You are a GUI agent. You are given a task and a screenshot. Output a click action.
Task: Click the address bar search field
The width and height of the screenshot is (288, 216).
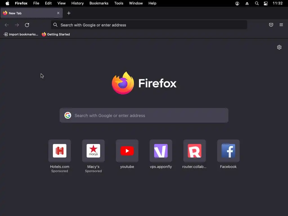149,25
